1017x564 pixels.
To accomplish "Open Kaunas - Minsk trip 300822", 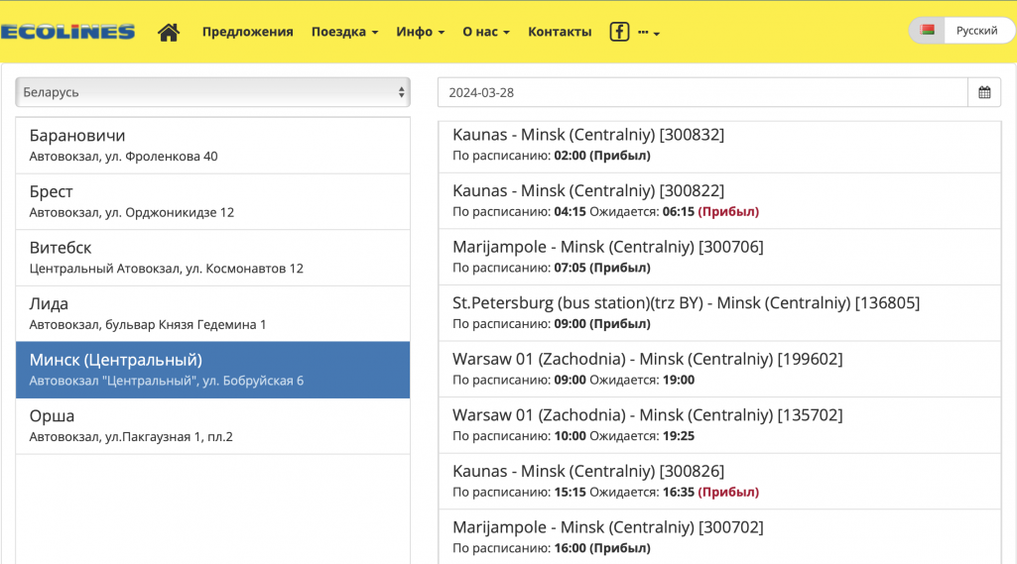I will point(720,201).
